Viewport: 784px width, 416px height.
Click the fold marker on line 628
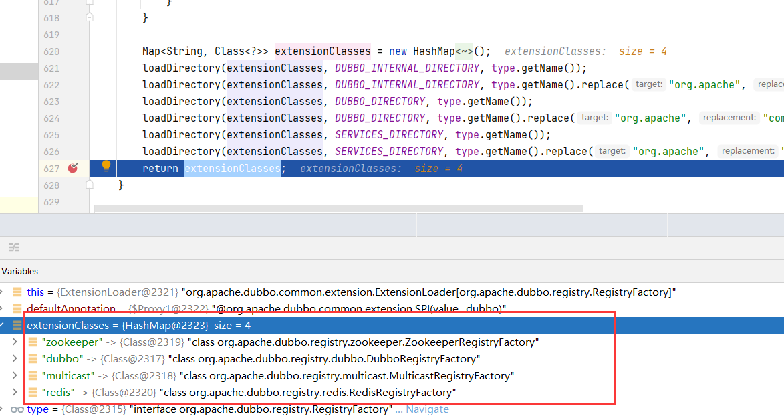(x=90, y=185)
